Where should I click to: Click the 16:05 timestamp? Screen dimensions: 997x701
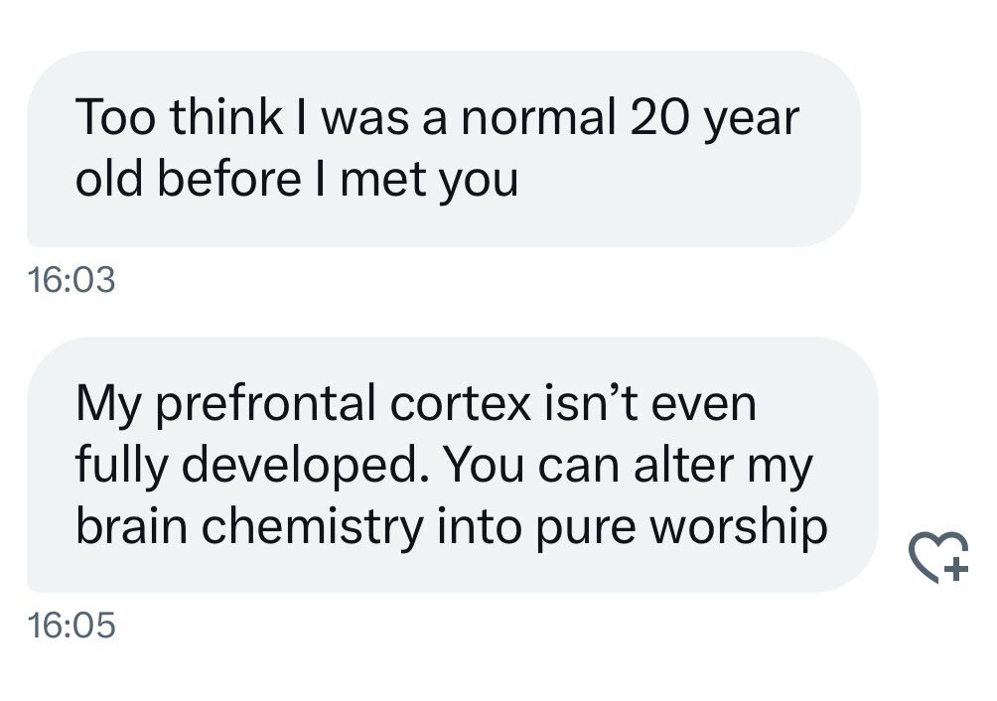tap(71, 625)
